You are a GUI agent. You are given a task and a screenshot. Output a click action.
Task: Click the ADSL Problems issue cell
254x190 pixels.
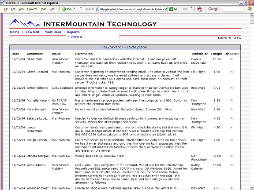pyautogui.click(x=62, y=88)
